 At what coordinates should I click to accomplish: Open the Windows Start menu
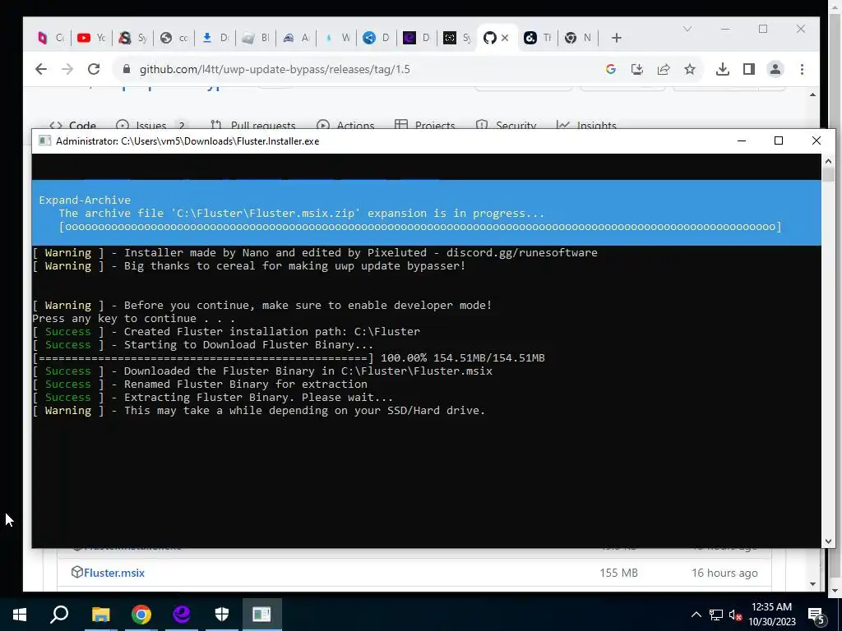coord(20,615)
